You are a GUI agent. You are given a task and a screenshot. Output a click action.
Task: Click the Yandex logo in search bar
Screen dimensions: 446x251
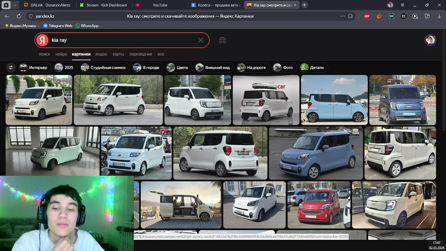point(42,40)
